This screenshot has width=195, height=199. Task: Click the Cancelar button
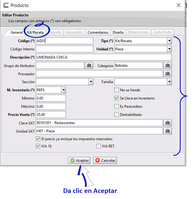coord(105,160)
